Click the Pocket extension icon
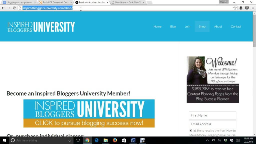This screenshot has width=256, height=144. pyautogui.click(x=247, y=8)
